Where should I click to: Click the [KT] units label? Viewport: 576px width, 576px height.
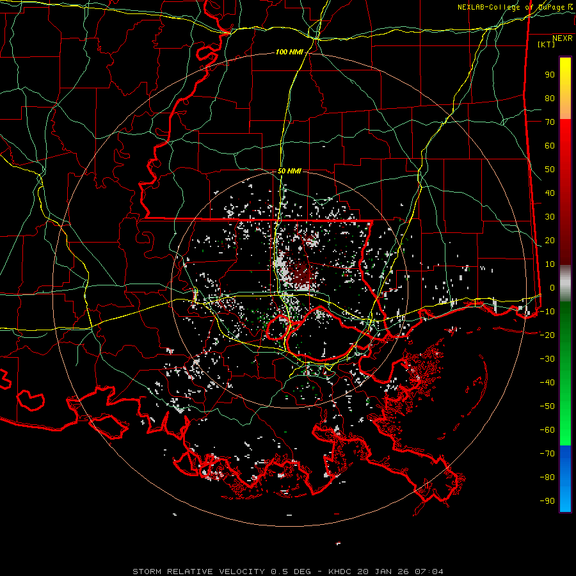(x=546, y=44)
